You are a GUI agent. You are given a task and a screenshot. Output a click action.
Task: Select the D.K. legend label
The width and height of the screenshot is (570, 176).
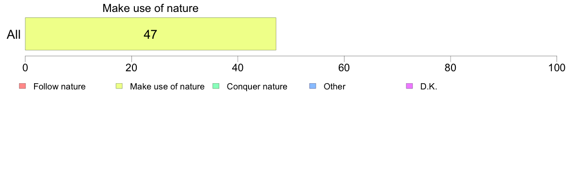coord(428,87)
